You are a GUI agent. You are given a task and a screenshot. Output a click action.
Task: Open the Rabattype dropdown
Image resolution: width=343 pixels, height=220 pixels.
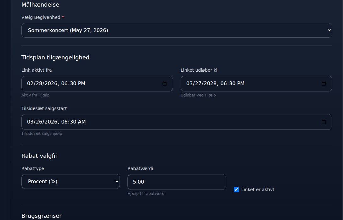[x=71, y=182]
